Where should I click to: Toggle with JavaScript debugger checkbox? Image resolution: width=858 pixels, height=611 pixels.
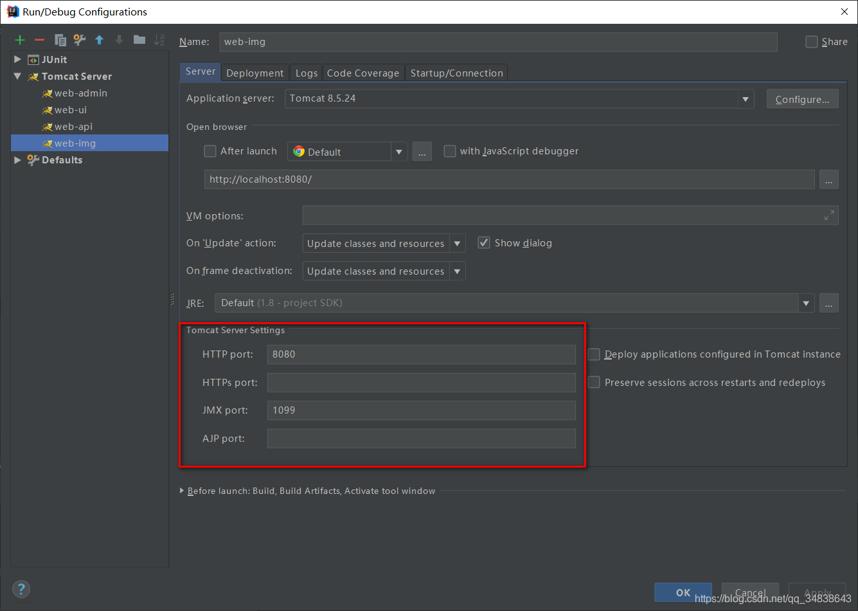pos(450,151)
